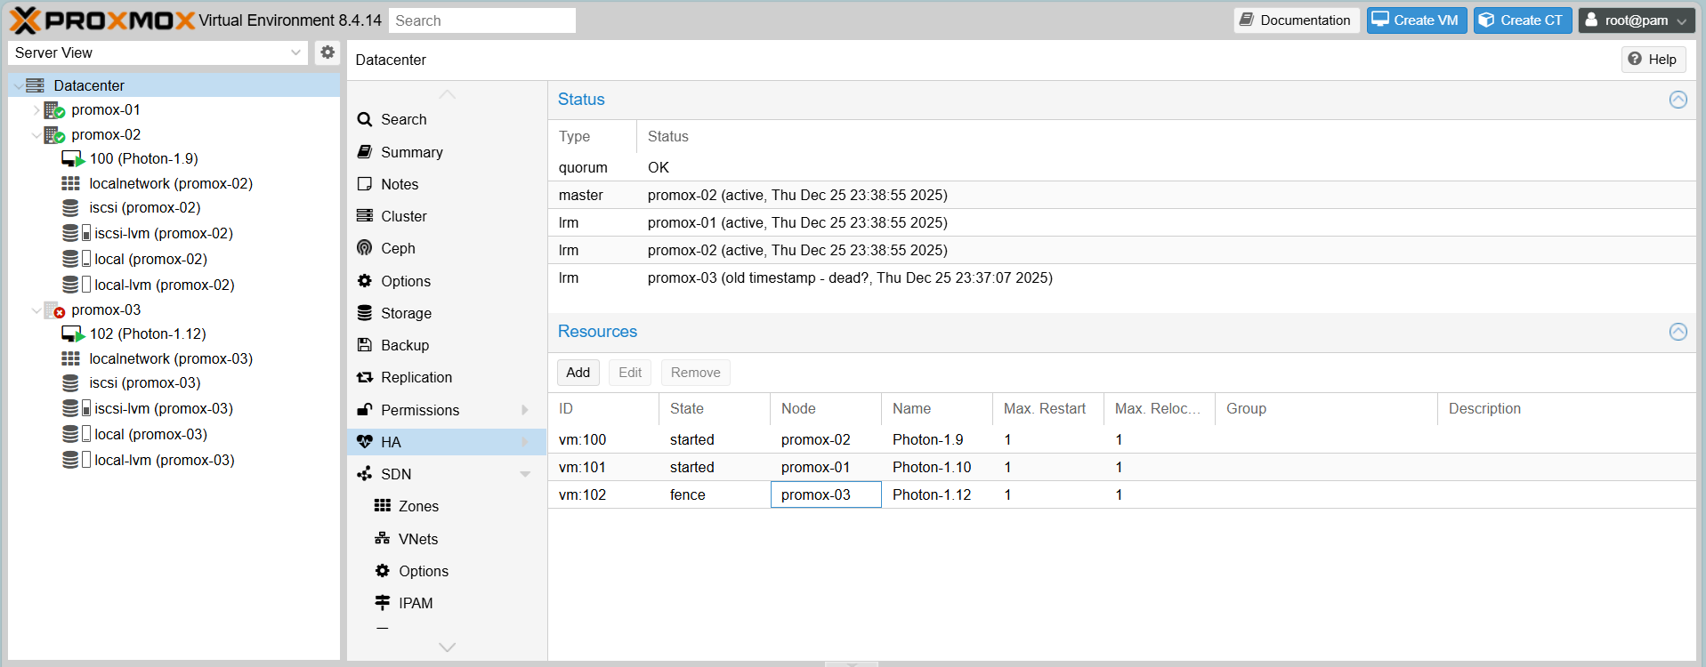Open the Cluster menu item
The image size is (1706, 667).
pyautogui.click(x=403, y=216)
